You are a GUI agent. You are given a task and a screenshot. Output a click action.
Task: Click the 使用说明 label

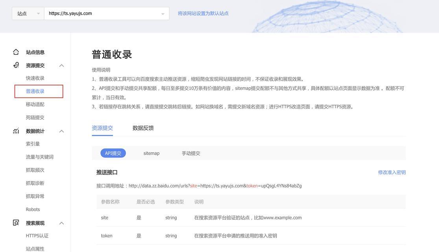[x=101, y=70]
